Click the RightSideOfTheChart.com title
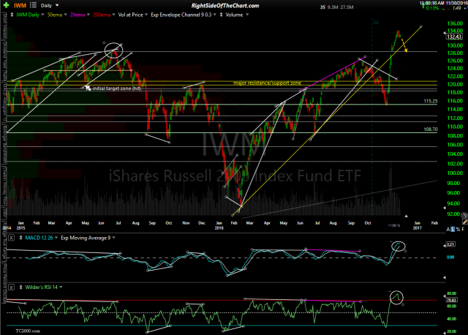This screenshot has height=335, width=468. pyautogui.click(x=225, y=5)
